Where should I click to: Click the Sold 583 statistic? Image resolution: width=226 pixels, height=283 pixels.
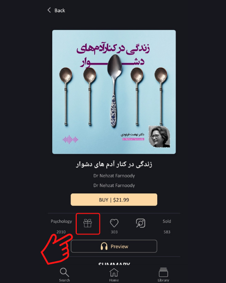(x=167, y=226)
